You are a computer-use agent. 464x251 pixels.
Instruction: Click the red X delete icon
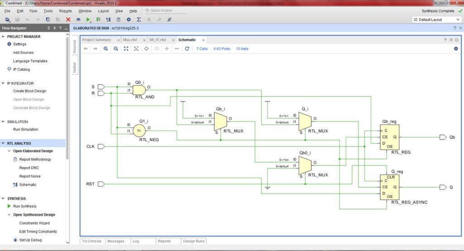pyautogui.click(x=68, y=19)
